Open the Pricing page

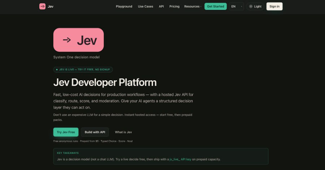point(174,7)
